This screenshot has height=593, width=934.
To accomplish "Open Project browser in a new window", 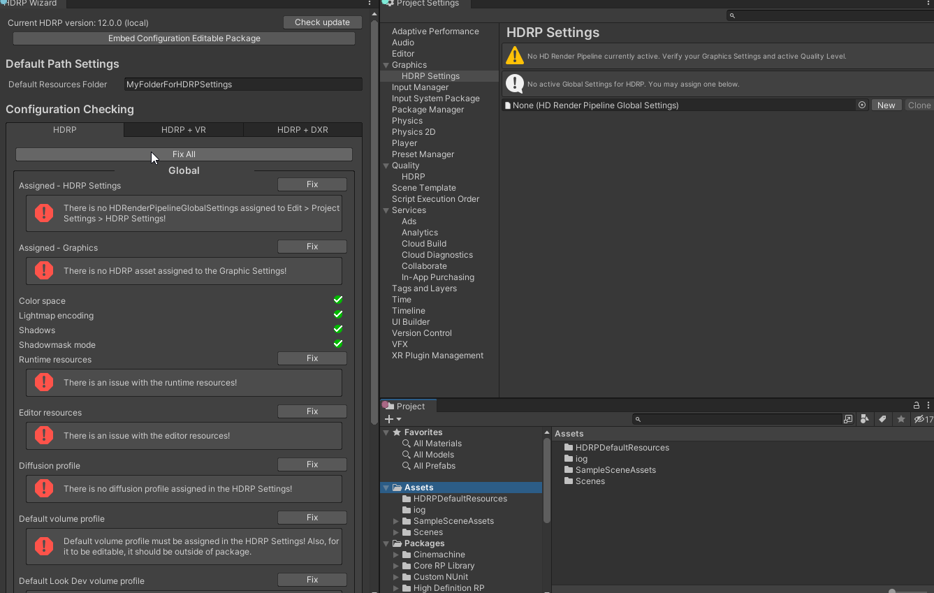I will tap(847, 419).
